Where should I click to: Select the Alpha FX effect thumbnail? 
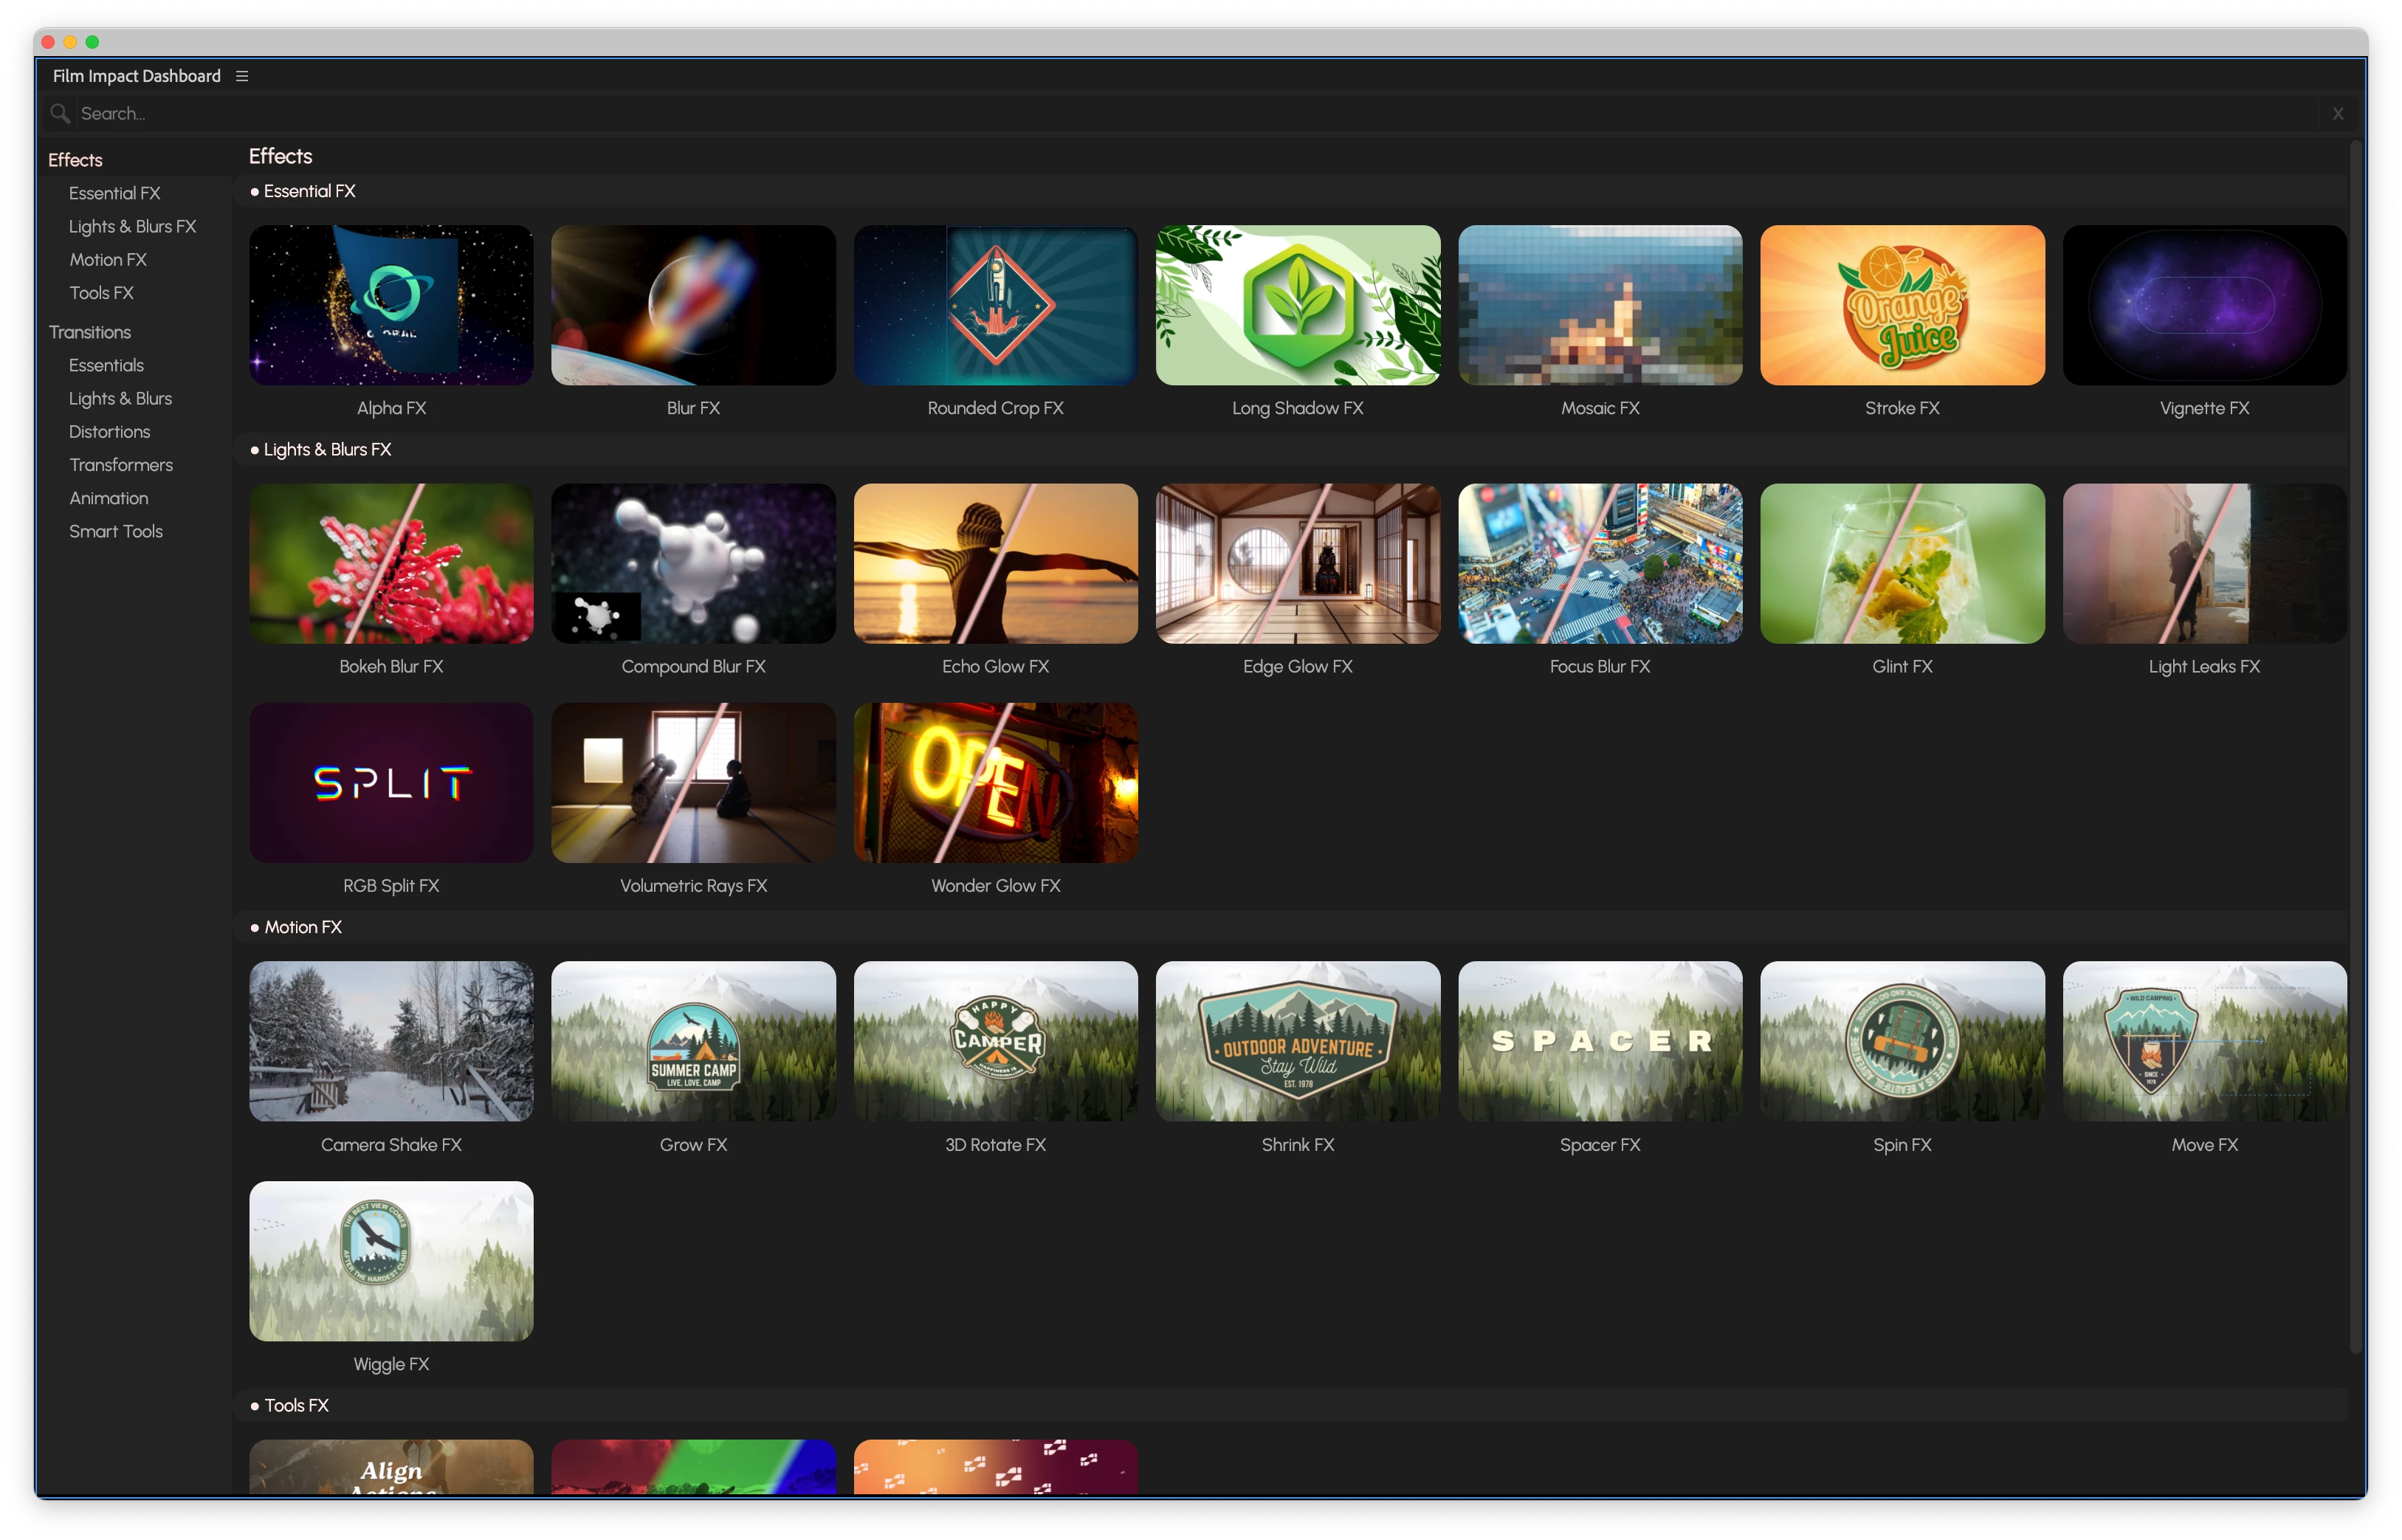tap(390, 305)
